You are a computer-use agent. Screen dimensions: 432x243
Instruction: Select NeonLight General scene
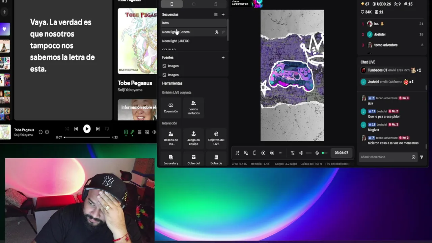coord(193,32)
